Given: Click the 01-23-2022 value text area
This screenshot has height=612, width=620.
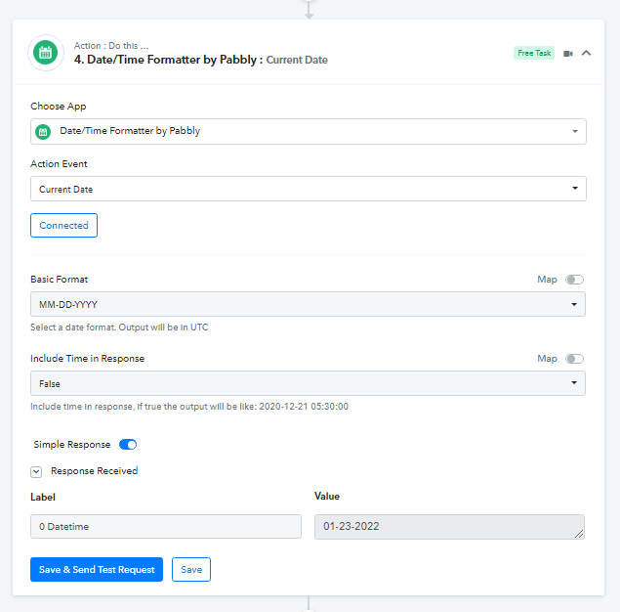Looking at the screenshot, I should (x=449, y=527).
